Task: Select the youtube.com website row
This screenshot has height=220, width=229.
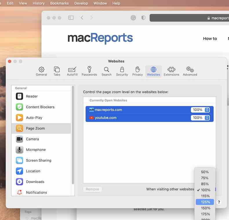Action: point(149,118)
